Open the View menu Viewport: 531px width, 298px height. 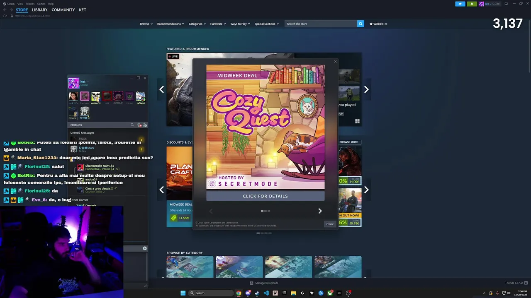pyautogui.click(x=20, y=4)
